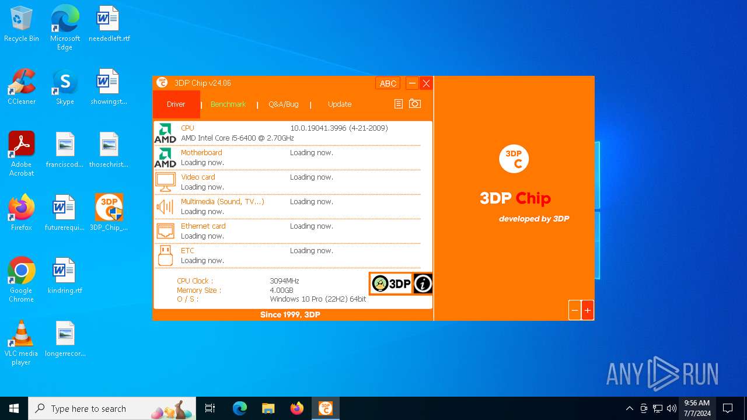Open the notification center icon
The width and height of the screenshot is (747, 420).
click(728, 408)
